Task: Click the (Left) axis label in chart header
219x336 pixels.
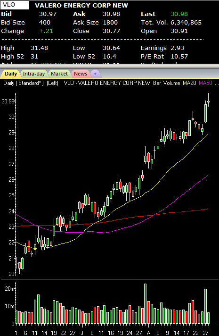Action: pos(52,83)
